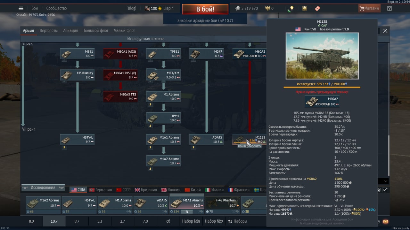Open the Сообщество menu
This screenshot has width=410, height=230.
pos(56,8)
